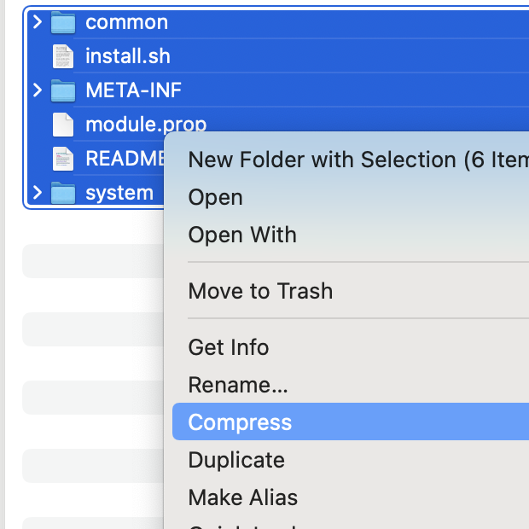Click the system folder icon
The image size is (529, 529).
pos(63,194)
